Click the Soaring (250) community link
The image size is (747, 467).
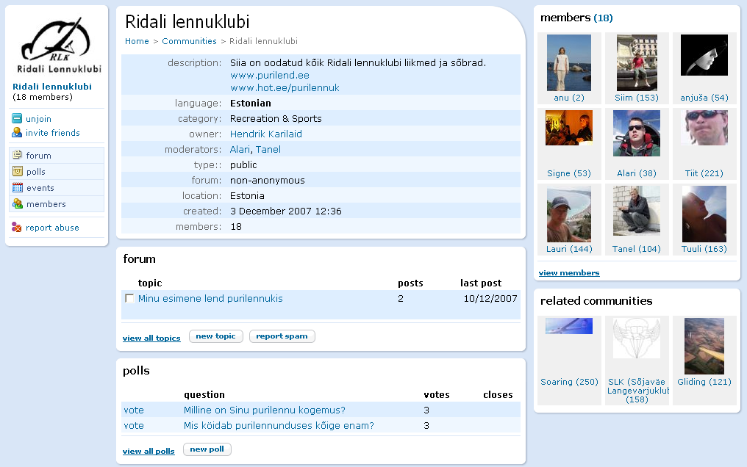tap(569, 382)
